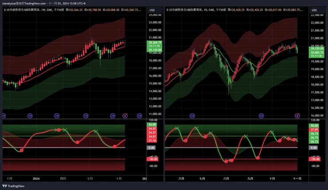The width and height of the screenshot is (328, 190).
Task: Click weekly oscillator red dot below zero line
Action: click(x=22, y=150)
